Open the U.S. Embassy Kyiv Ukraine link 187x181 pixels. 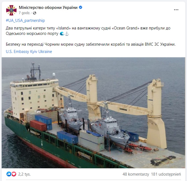point(29,52)
